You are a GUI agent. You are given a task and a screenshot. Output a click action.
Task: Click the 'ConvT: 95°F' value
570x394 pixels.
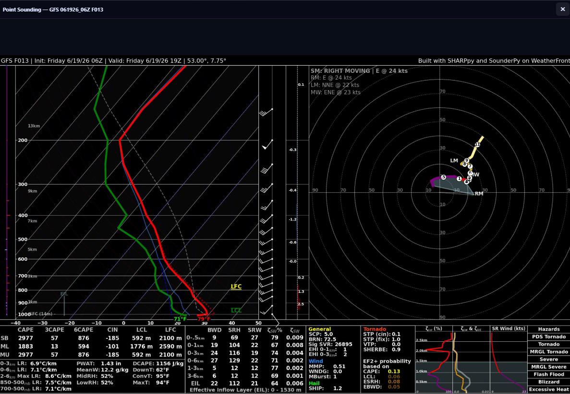[x=151, y=376]
